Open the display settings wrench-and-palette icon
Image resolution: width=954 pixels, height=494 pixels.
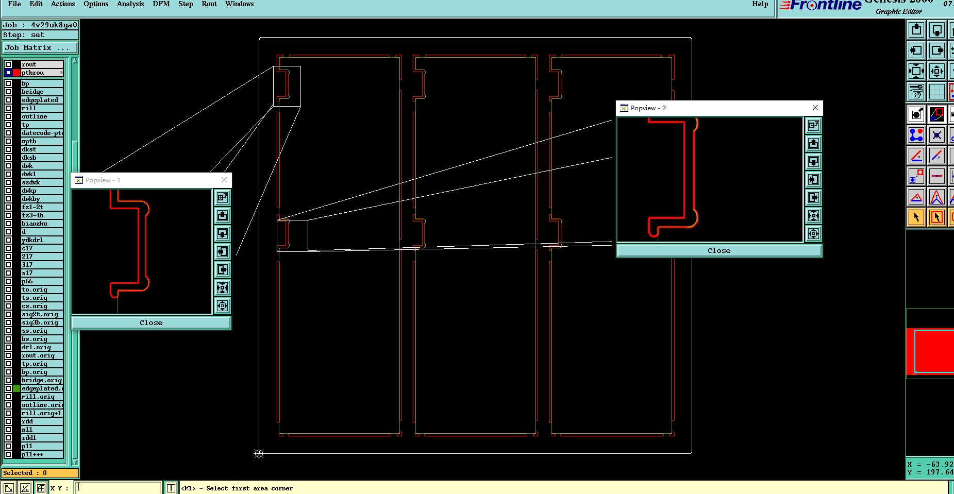coord(916,92)
